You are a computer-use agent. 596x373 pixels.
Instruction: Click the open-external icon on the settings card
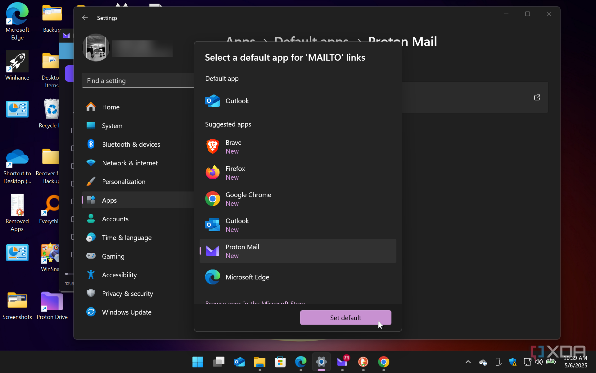tap(537, 98)
